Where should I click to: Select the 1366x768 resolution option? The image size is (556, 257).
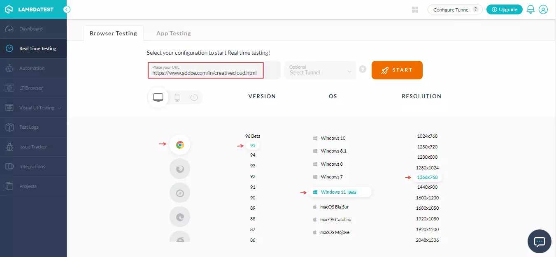[427, 177]
